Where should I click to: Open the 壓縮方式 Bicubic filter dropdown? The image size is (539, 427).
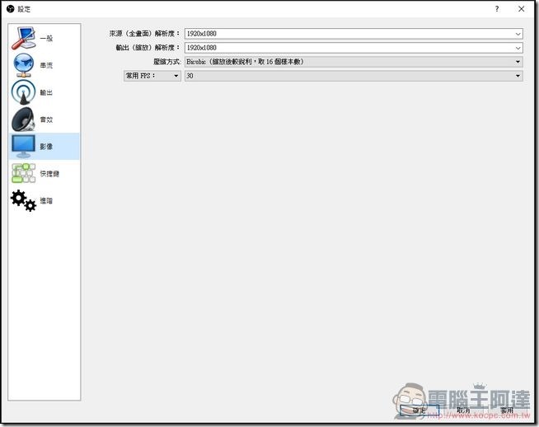pyautogui.click(x=354, y=62)
